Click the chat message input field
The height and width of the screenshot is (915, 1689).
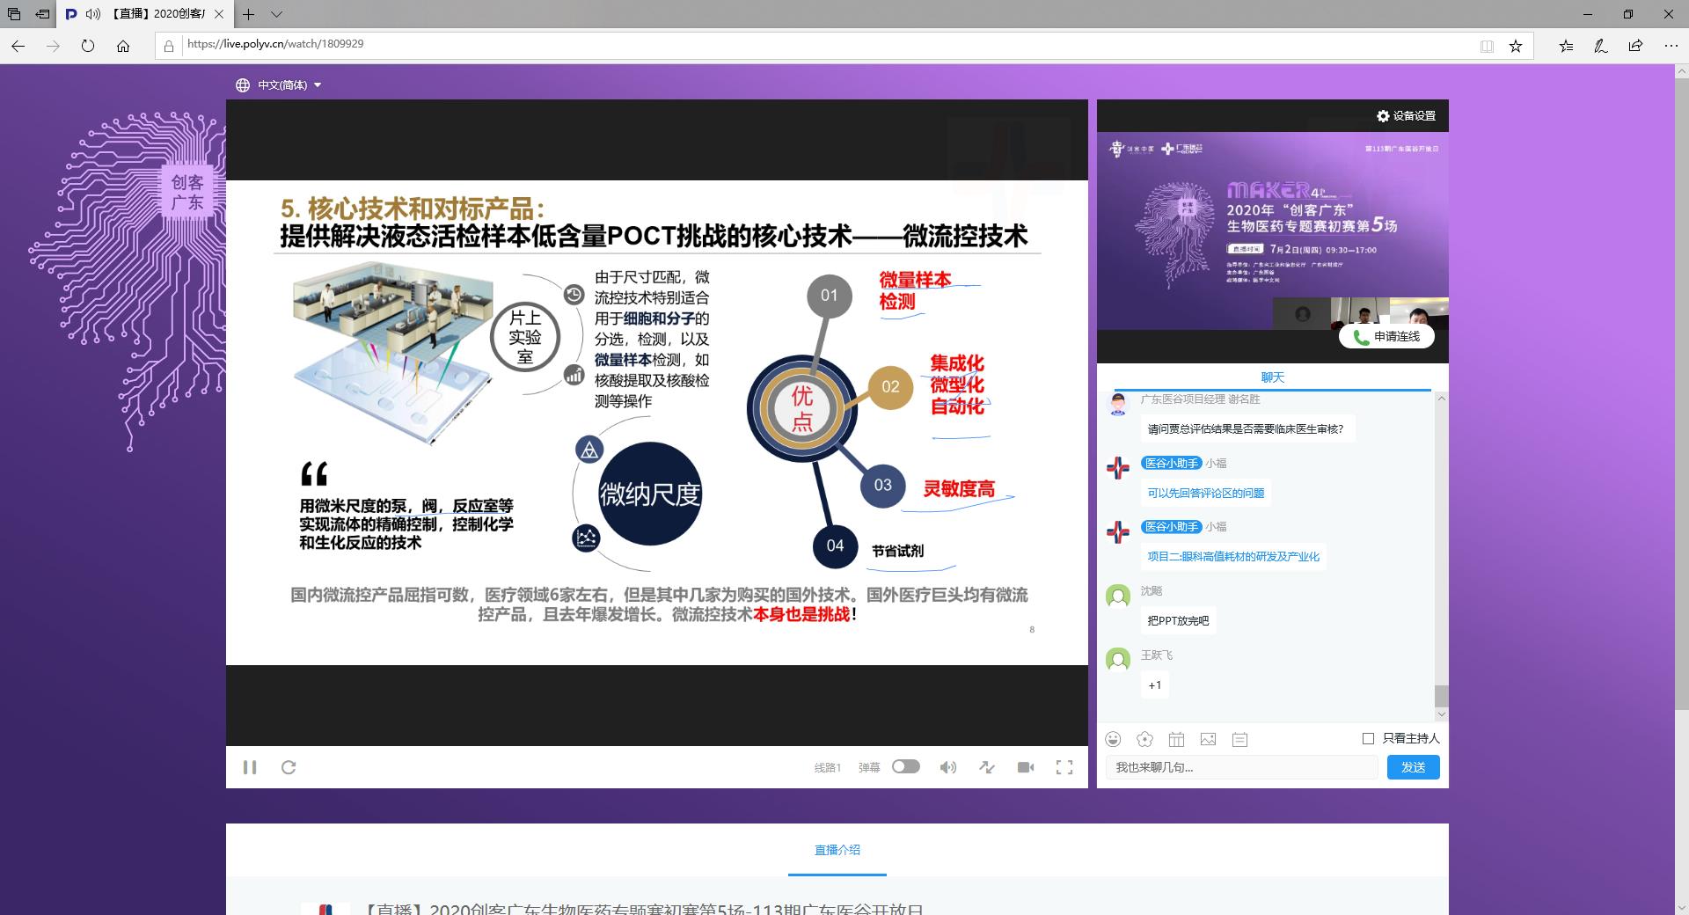click(1240, 767)
